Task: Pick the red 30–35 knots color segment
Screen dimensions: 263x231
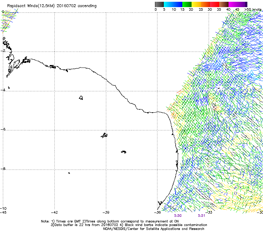Action: tap(215, 4)
